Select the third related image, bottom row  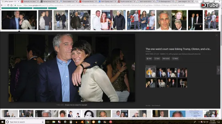click(172, 83)
